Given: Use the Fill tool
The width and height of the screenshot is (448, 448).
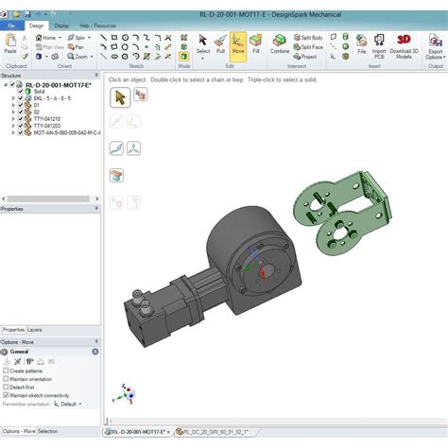Looking at the screenshot, I should [x=256, y=44].
